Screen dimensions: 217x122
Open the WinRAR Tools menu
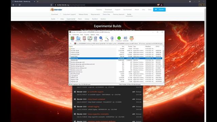pos(82,35)
